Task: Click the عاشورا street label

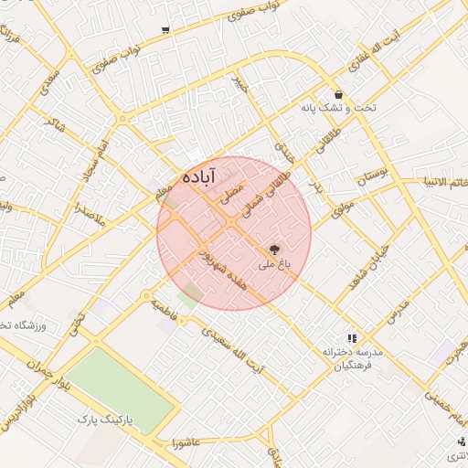Action: tap(186, 442)
